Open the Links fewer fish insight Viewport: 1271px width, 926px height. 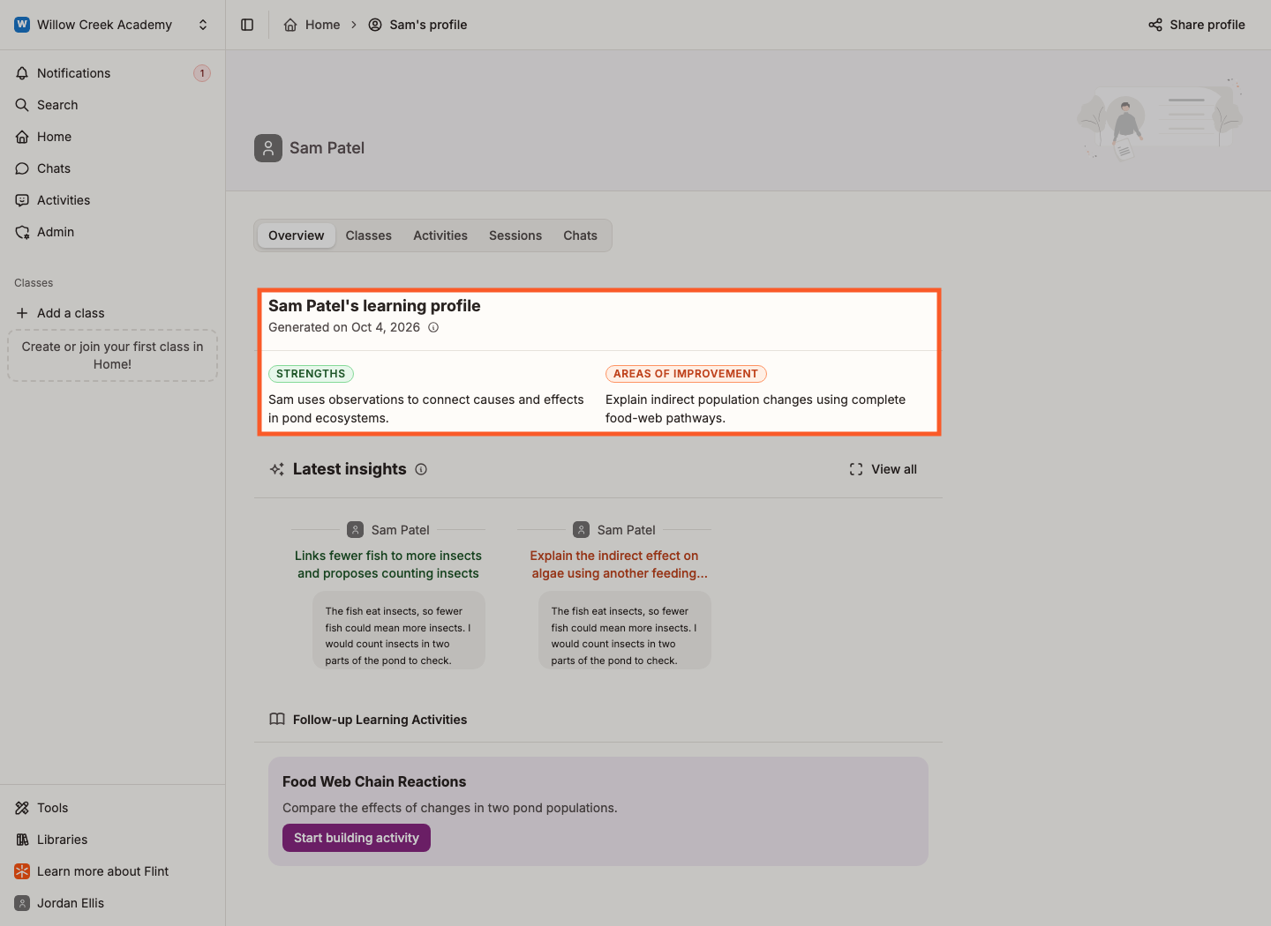click(388, 564)
